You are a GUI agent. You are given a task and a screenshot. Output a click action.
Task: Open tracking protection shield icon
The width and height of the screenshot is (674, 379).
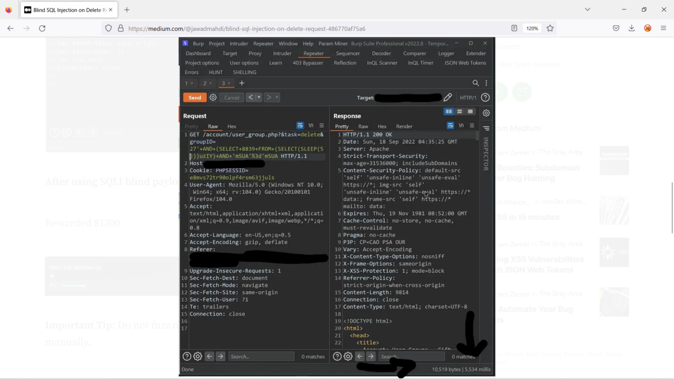pyautogui.click(x=108, y=28)
